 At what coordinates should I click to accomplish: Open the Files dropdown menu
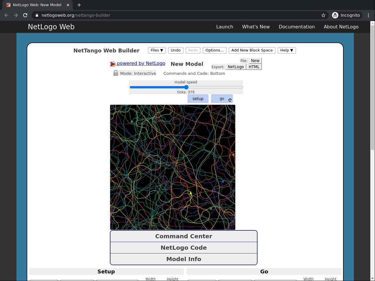coord(157,50)
